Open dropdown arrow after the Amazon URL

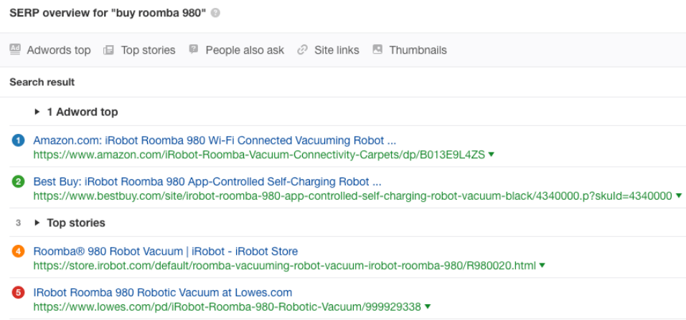coord(492,155)
